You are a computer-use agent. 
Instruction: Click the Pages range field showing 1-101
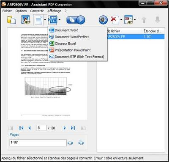38,143
